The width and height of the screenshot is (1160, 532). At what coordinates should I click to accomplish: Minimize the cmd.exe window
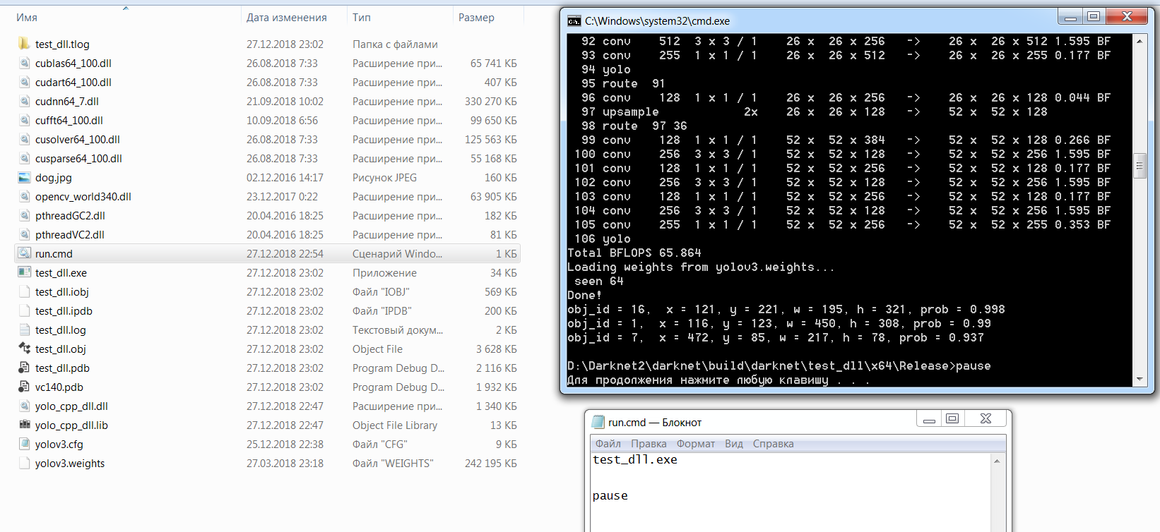pos(1071,17)
